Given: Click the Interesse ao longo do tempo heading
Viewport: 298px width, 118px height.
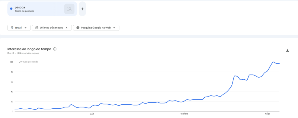Looking at the screenshot, I should [29, 49].
